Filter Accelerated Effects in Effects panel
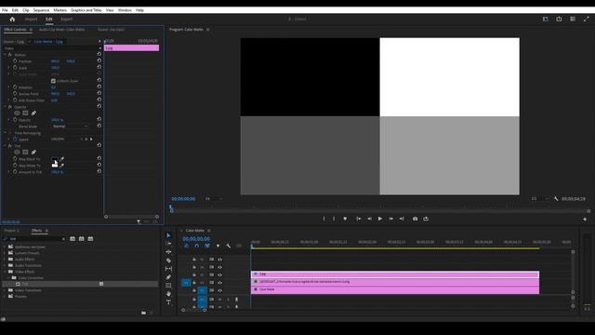 (x=73, y=239)
